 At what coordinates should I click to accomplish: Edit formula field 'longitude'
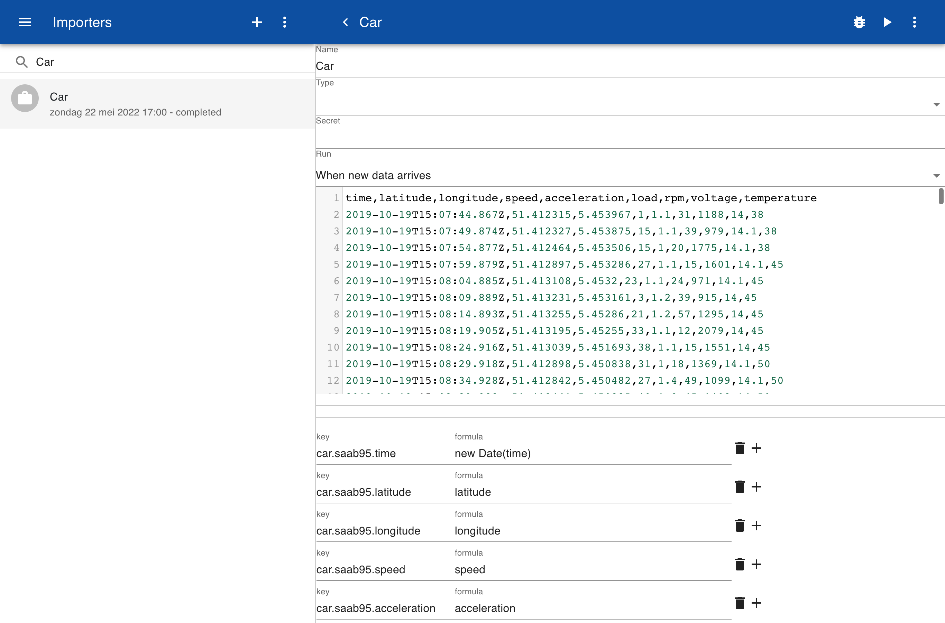(x=593, y=531)
